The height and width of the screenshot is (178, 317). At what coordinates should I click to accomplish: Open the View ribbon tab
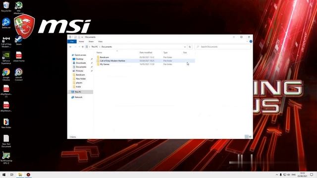[100, 42]
